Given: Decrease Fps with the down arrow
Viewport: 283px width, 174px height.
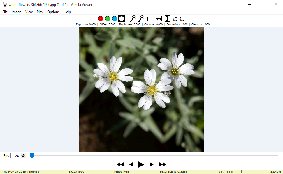Looking at the screenshot, I should tap(23, 157).
